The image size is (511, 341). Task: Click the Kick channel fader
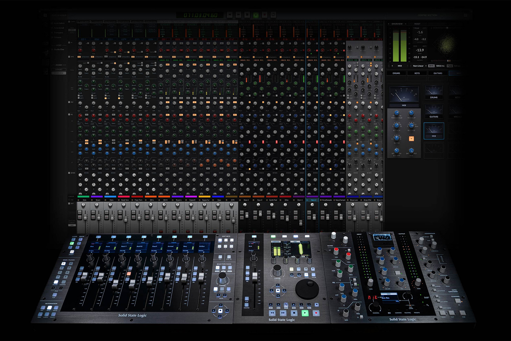coord(85,217)
